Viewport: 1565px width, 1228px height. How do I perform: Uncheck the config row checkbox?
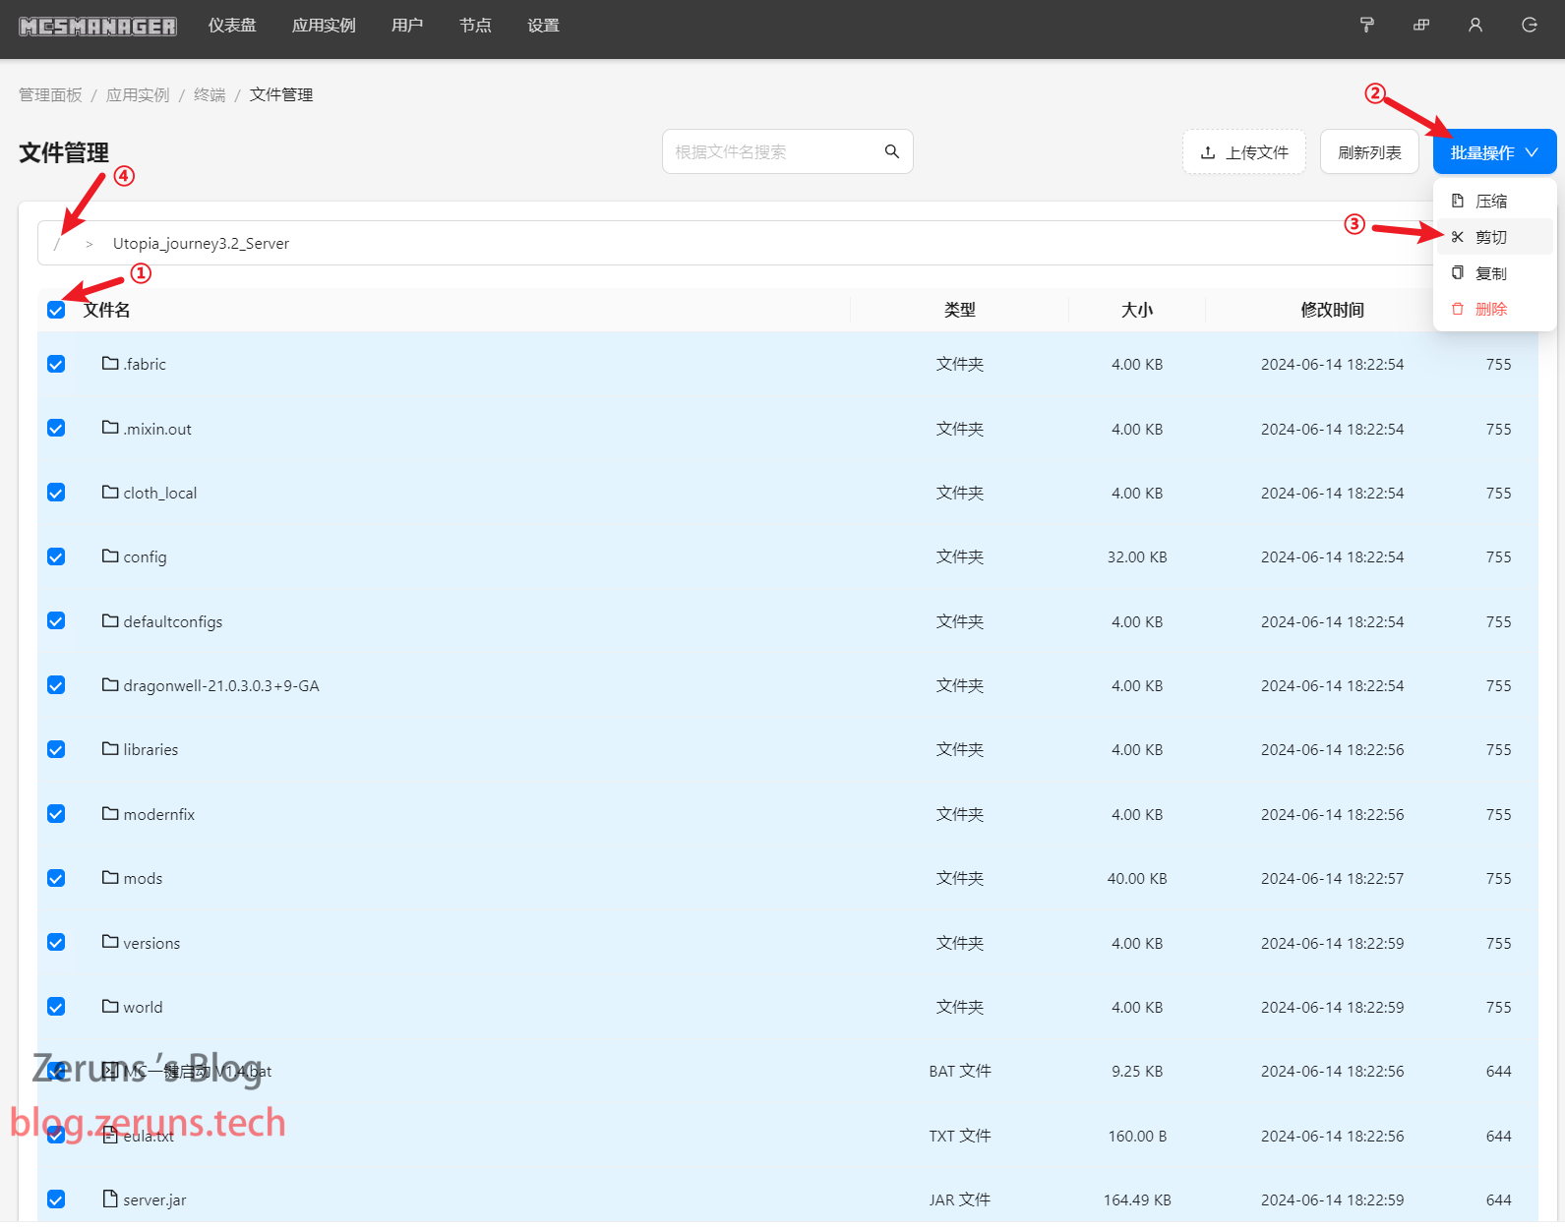(x=56, y=556)
